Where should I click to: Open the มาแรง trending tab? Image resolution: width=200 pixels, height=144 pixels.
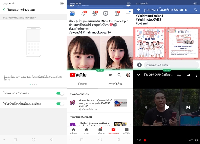[87, 131]
